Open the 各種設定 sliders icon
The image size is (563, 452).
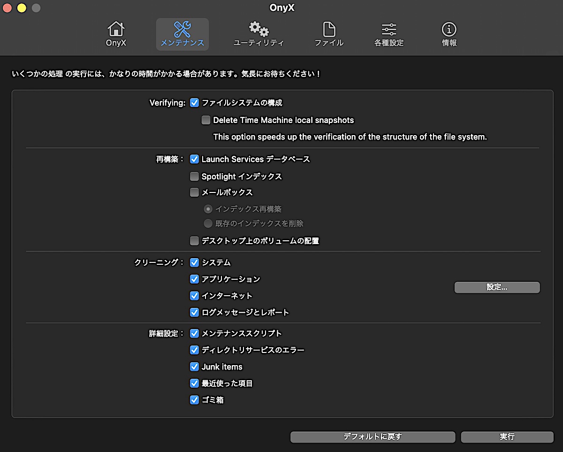pos(389,34)
